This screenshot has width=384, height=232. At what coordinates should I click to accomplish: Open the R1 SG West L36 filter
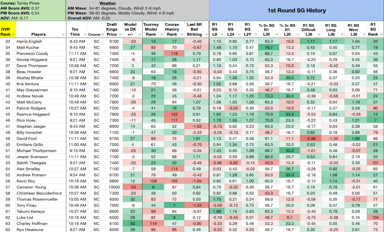(365, 35)
